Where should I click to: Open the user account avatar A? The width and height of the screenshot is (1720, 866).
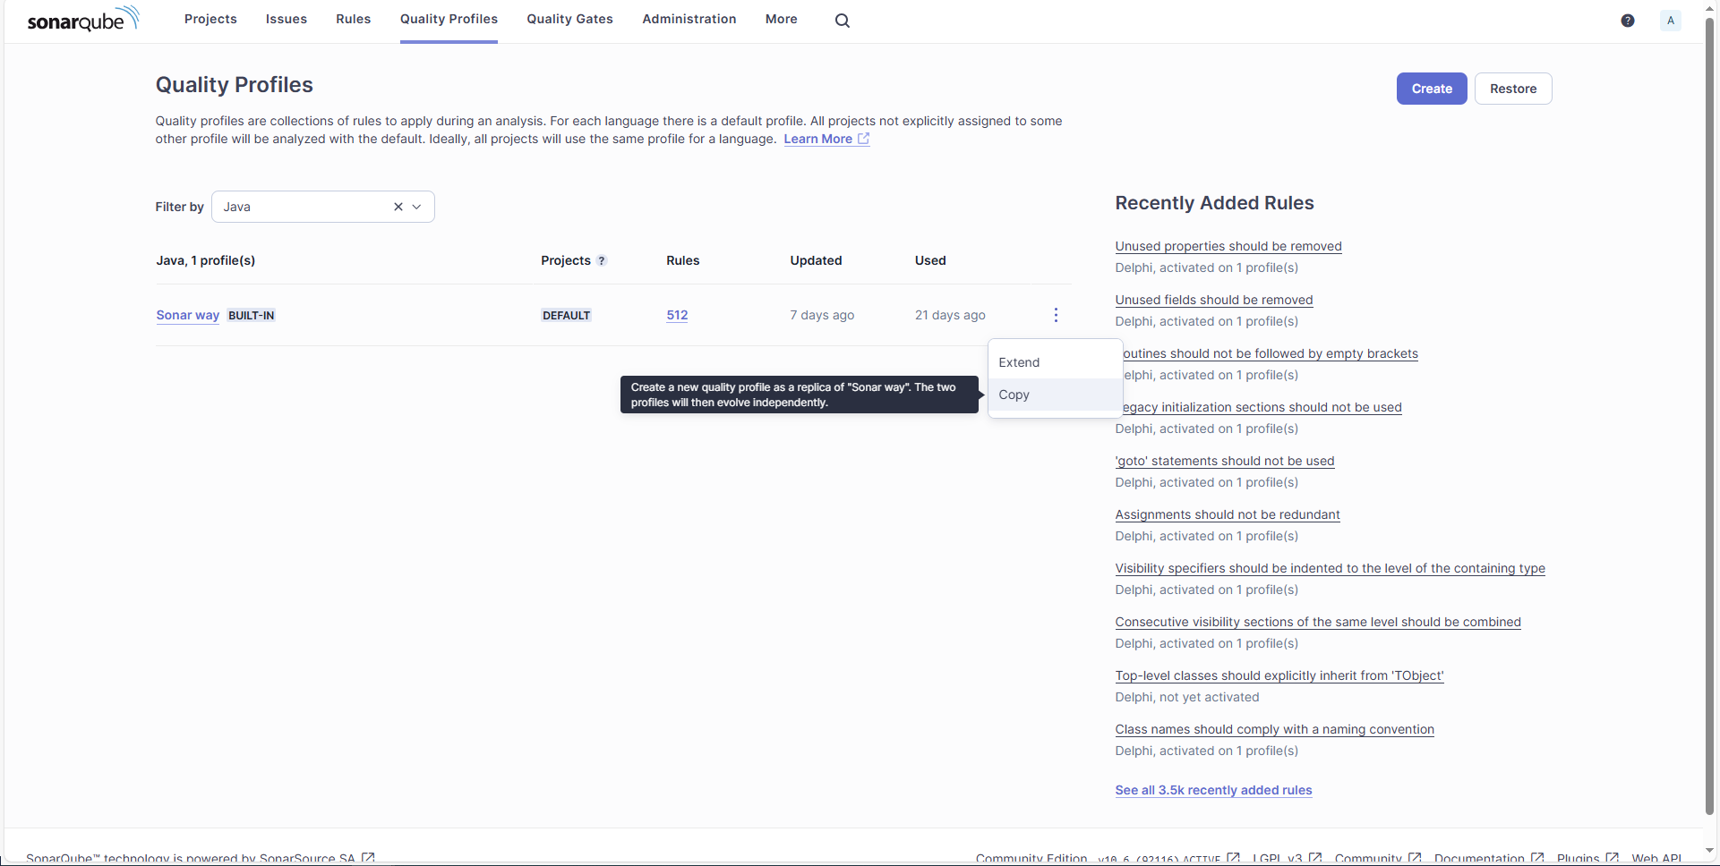1671,21
